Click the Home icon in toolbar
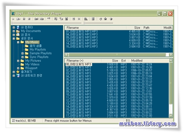 105,19
